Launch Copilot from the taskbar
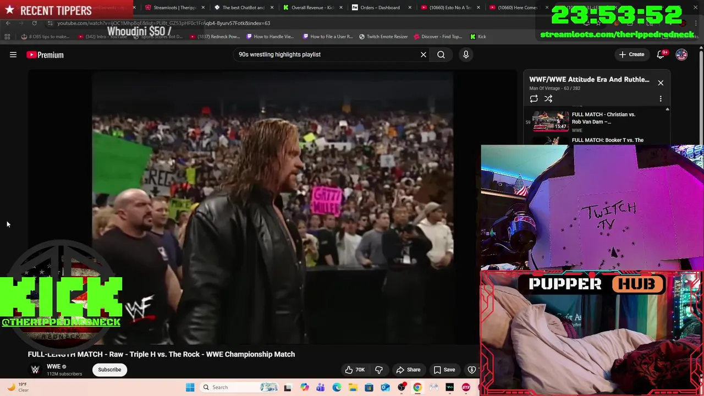704x396 pixels. tap(304, 387)
